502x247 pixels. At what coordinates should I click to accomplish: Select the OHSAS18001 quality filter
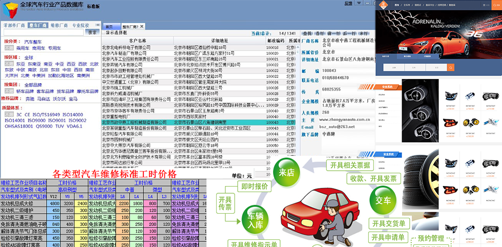[19, 126]
